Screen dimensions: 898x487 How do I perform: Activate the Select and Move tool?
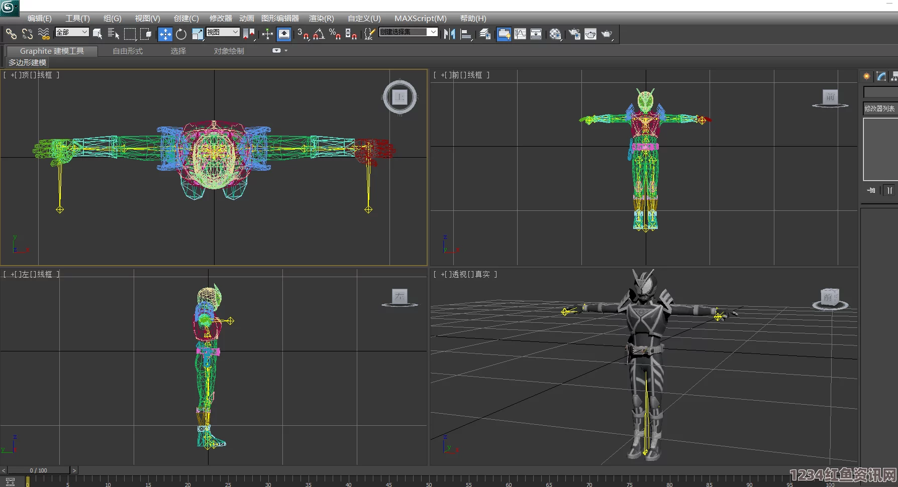pos(165,34)
